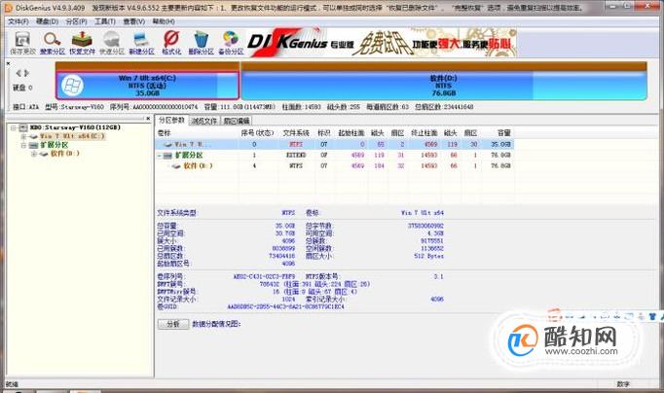Click the 容量:111.8GB disk info text
The width and height of the screenshot is (664, 393).
tap(240, 107)
